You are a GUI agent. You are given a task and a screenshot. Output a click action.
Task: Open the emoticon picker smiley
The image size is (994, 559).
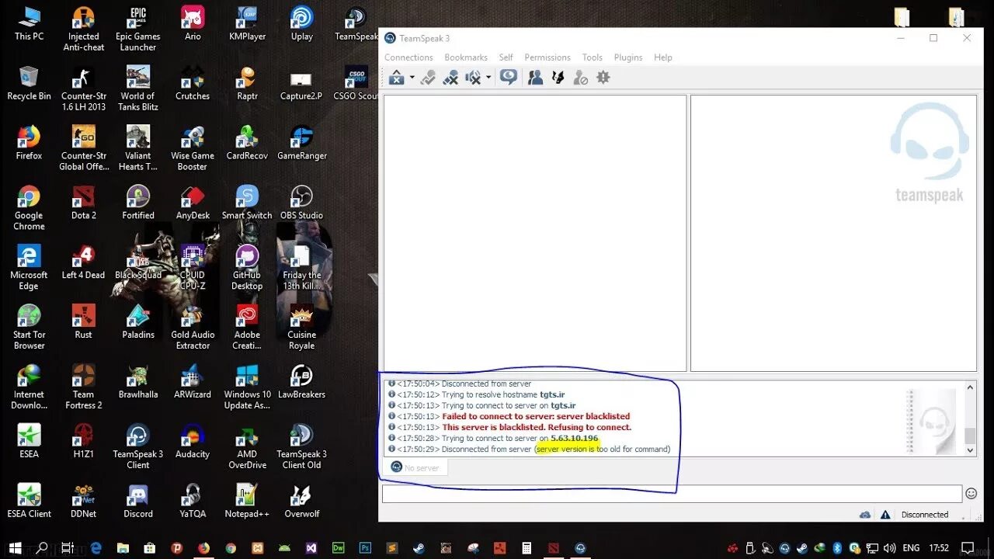(x=971, y=493)
